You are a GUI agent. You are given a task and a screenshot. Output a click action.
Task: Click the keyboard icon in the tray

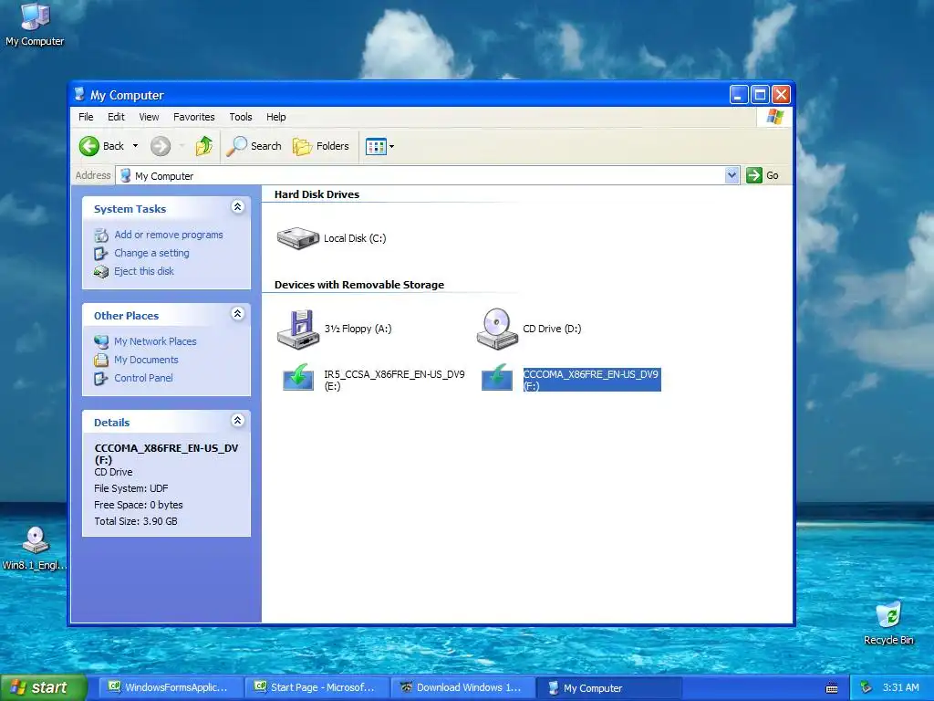coord(832,688)
